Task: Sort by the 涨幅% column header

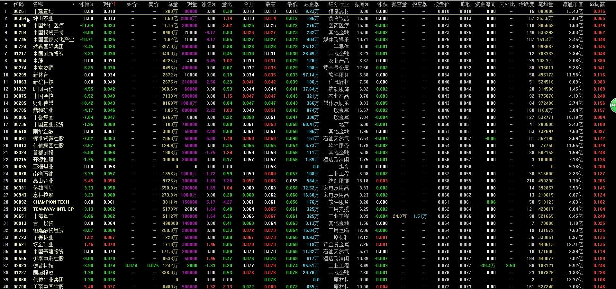Action: pyautogui.click(x=86, y=4)
